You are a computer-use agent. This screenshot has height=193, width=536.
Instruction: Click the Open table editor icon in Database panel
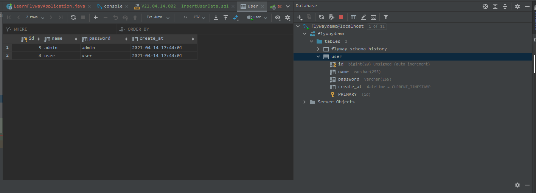point(354,17)
